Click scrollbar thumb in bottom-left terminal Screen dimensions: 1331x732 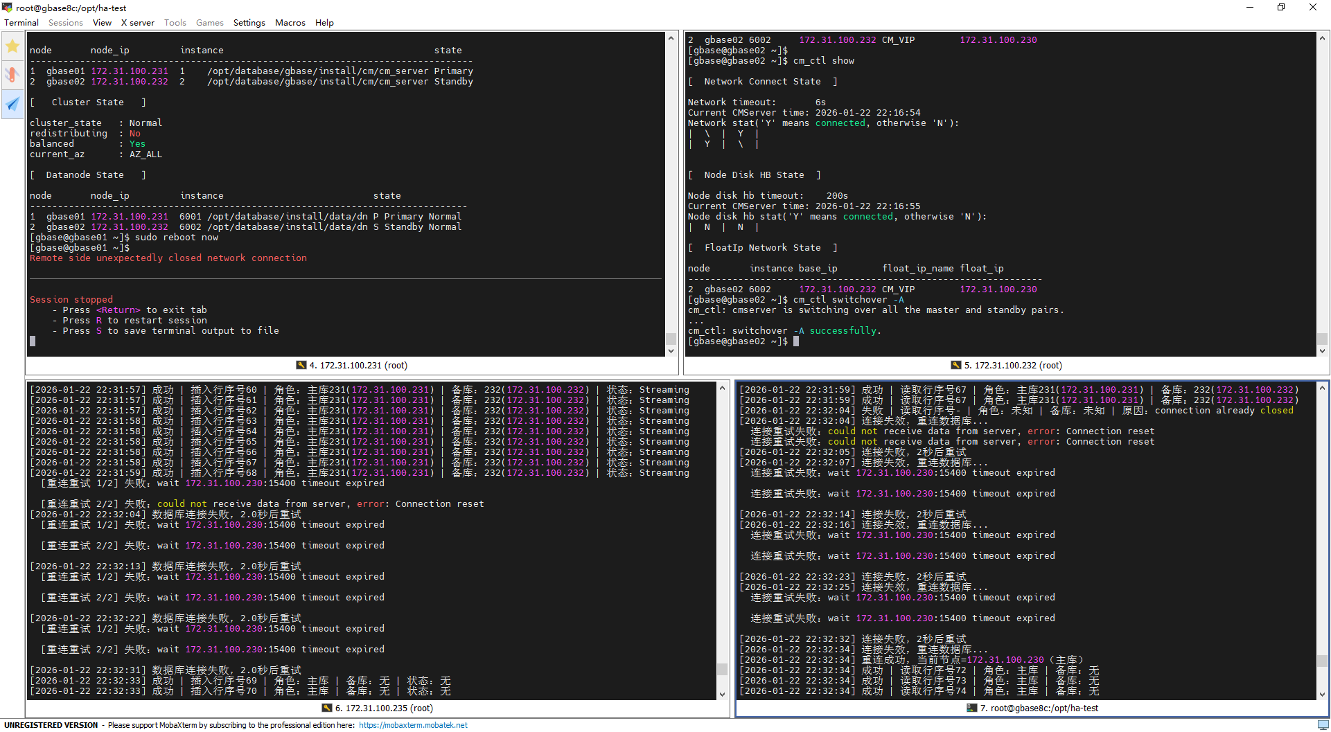coord(722,669)
